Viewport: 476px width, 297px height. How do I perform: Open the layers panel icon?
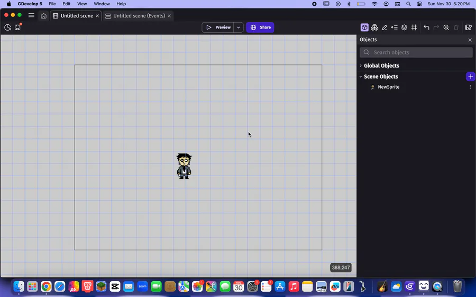tap(404, 27)
